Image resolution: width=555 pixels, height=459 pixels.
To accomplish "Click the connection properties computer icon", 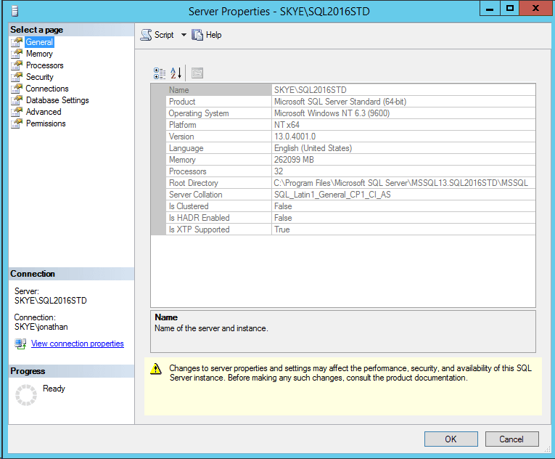I will click(20, 344).
